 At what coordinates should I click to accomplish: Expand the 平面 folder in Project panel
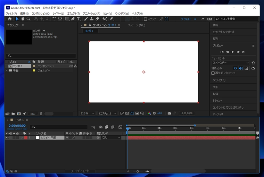click(x=6, y=70)
